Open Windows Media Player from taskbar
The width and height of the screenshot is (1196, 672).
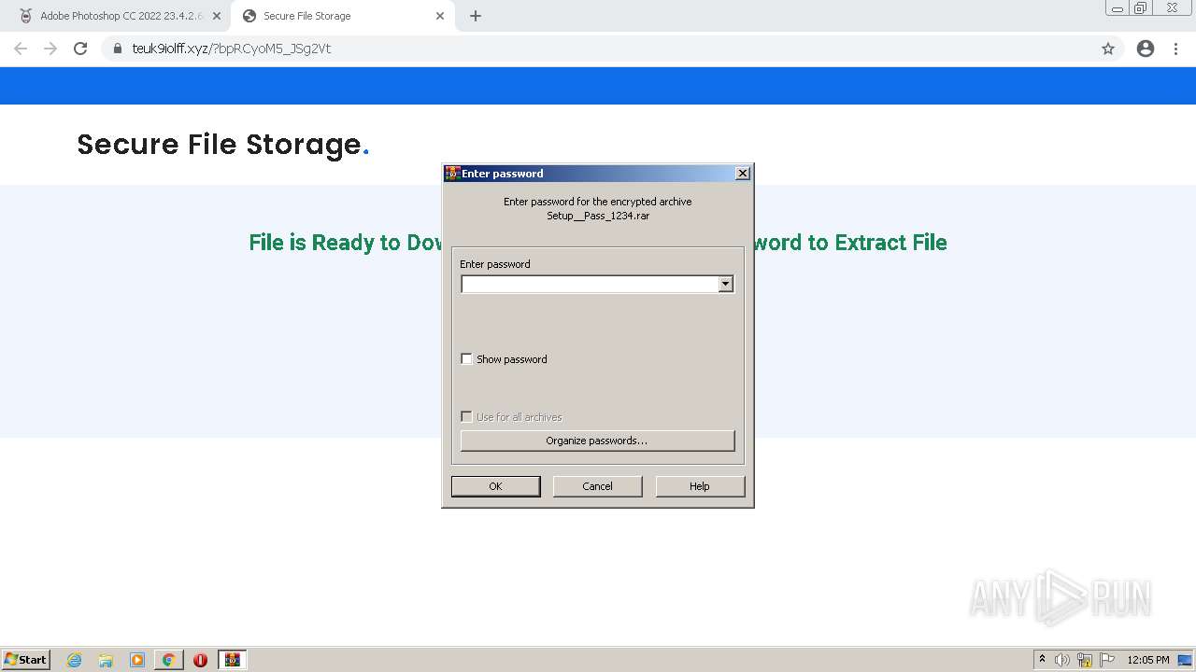click(x=137, y=660)
